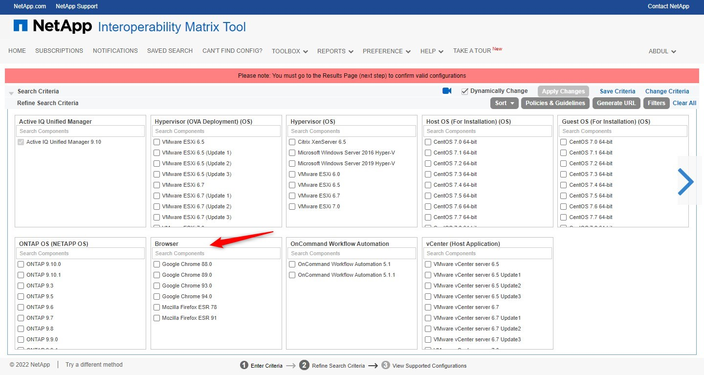Toggle the Dynamically Change checkbox

(x=465, y=91)
